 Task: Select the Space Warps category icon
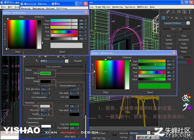(186, 18)
